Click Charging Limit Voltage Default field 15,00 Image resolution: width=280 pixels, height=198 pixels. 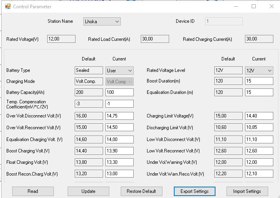(x=228, y=116)
